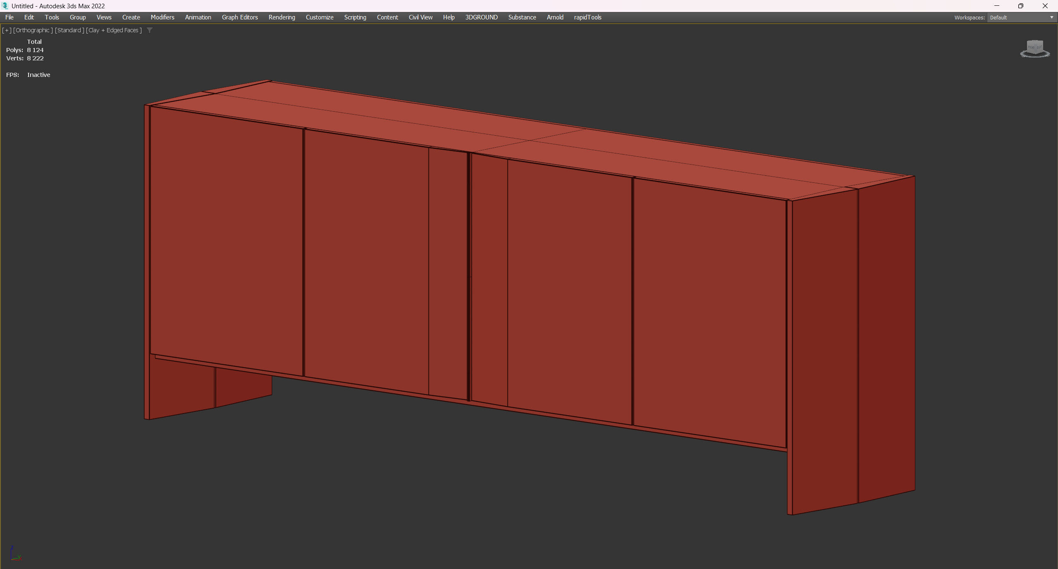1058x569 pixels.
Task: Open the Modifiers menu
Action: 162,17
